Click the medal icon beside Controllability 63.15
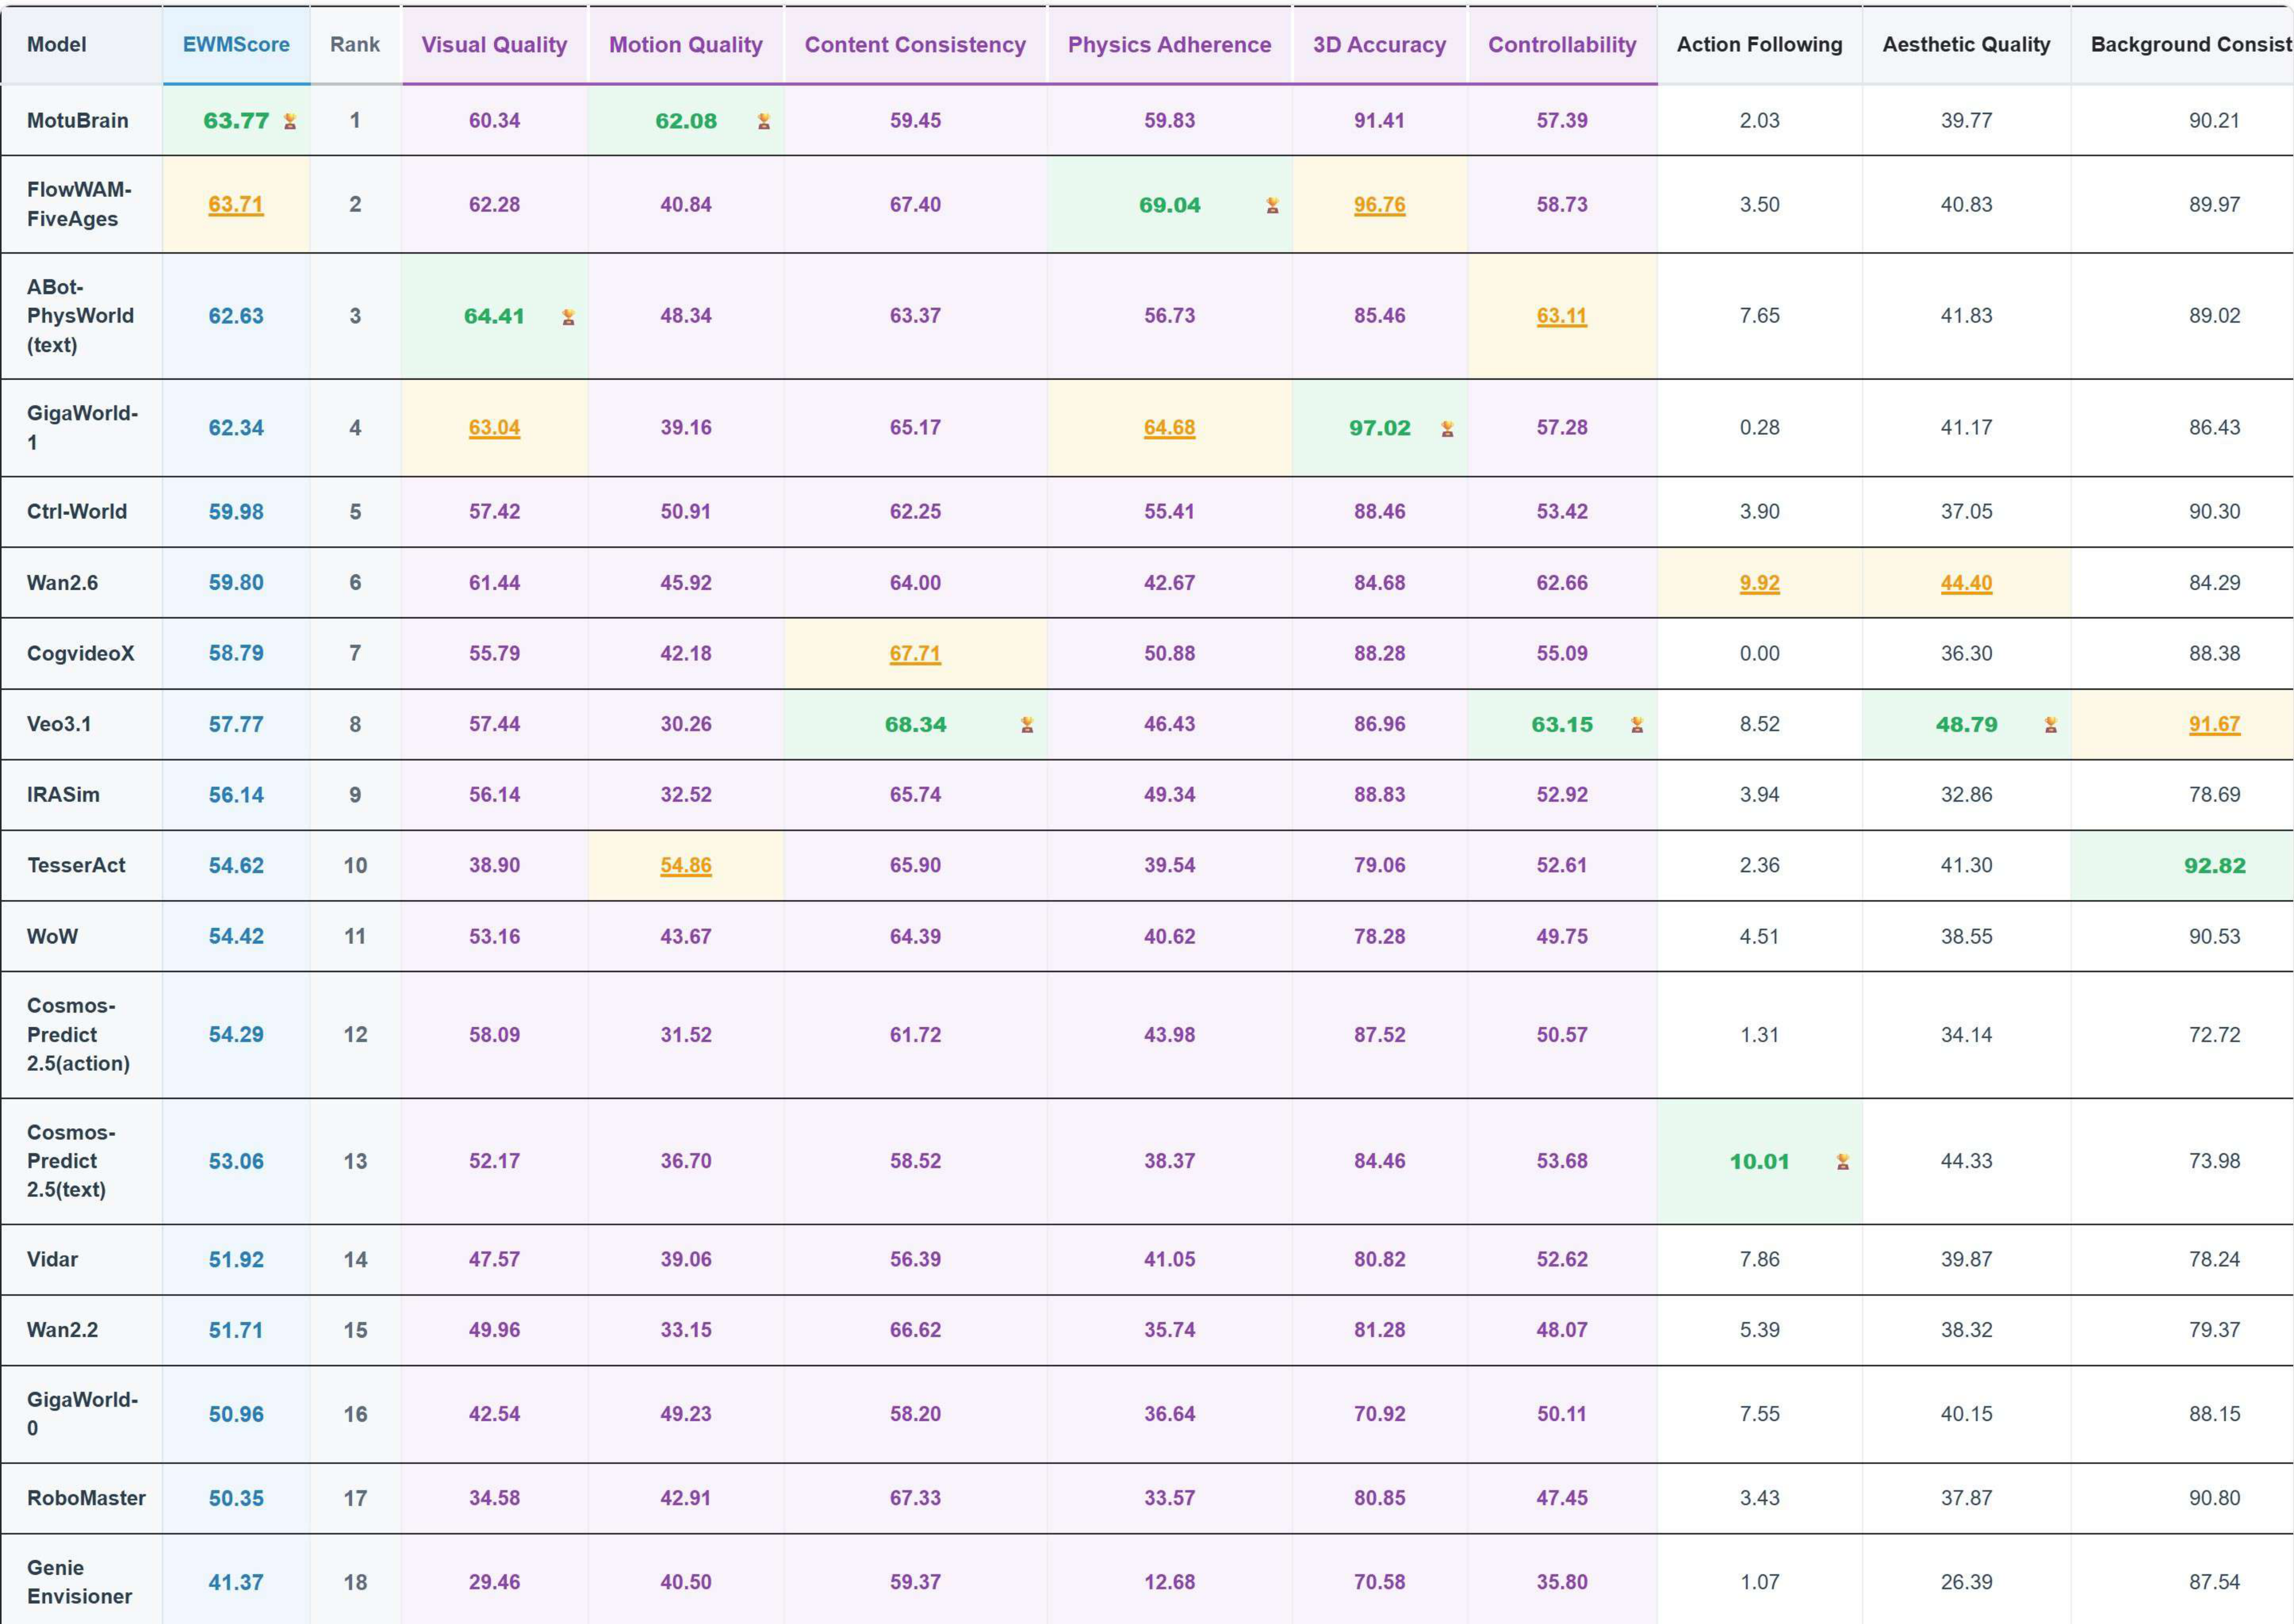Viewport: 2294px width, 1624px height. [x=1637, y=725]
